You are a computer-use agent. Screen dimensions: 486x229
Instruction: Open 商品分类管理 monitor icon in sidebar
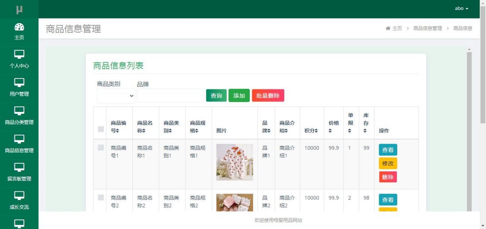click(x=19, y=111)
